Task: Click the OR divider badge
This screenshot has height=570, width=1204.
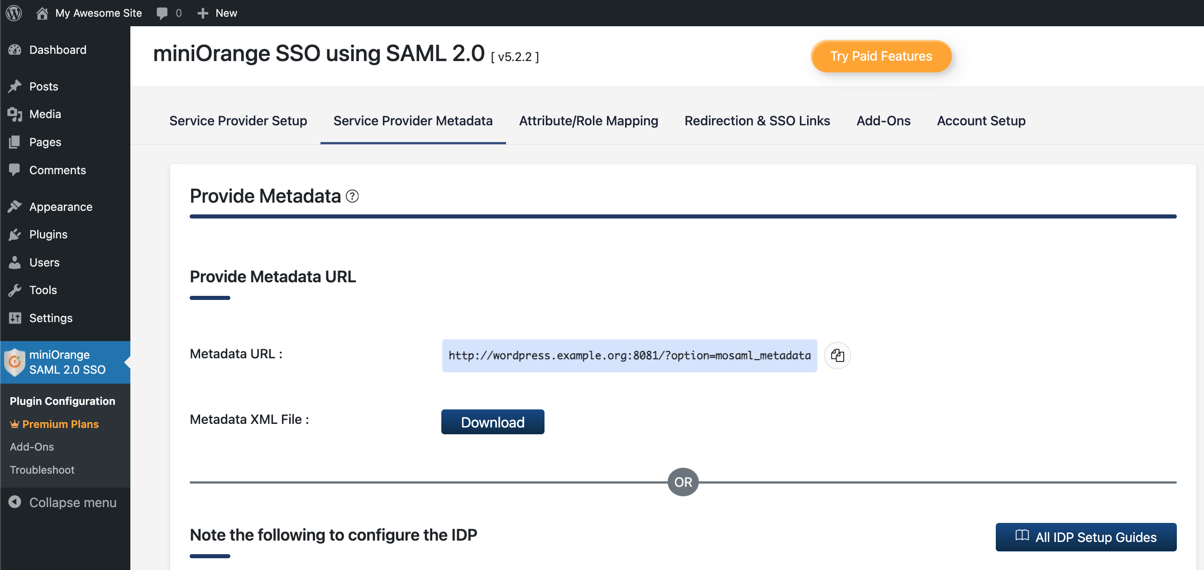Action: 683,482
